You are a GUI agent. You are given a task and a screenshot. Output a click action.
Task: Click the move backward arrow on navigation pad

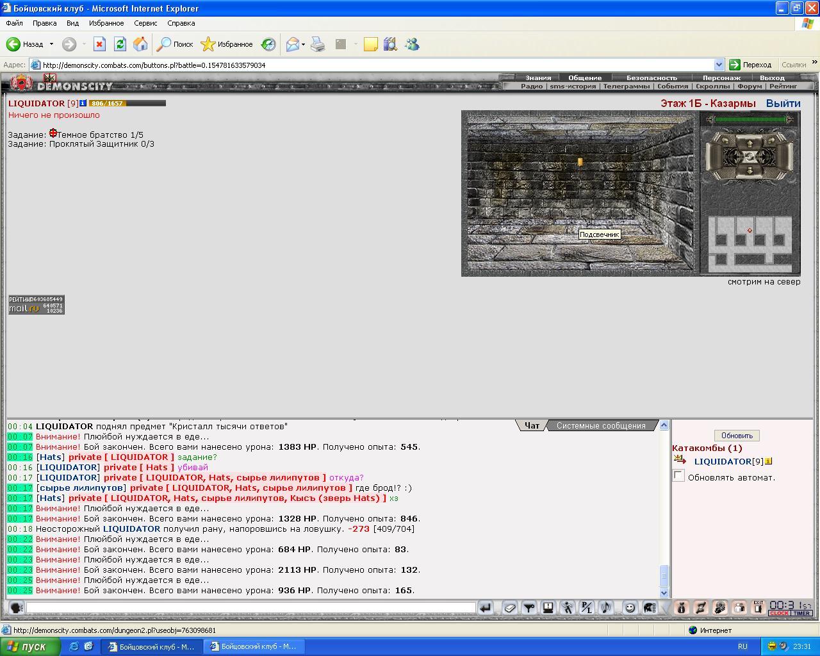pyautogui.click(x=750, y=171)
